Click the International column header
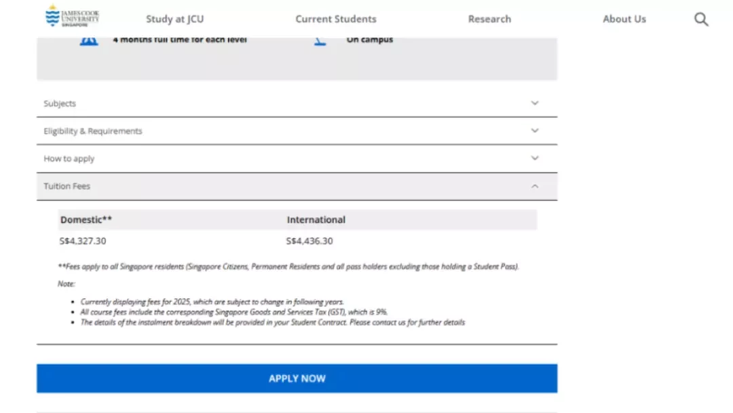 tap(316, 219)
